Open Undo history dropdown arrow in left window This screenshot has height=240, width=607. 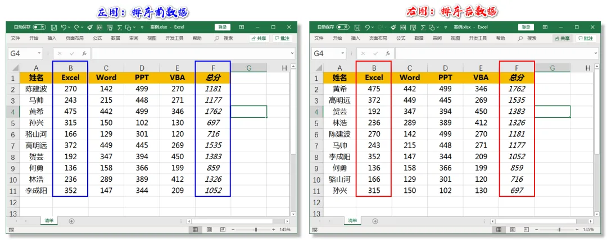(69, 27)
